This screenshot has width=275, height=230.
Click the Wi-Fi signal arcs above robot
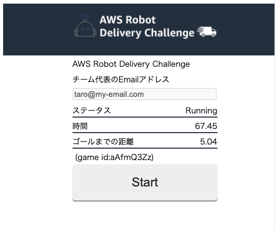click(85, 16)
